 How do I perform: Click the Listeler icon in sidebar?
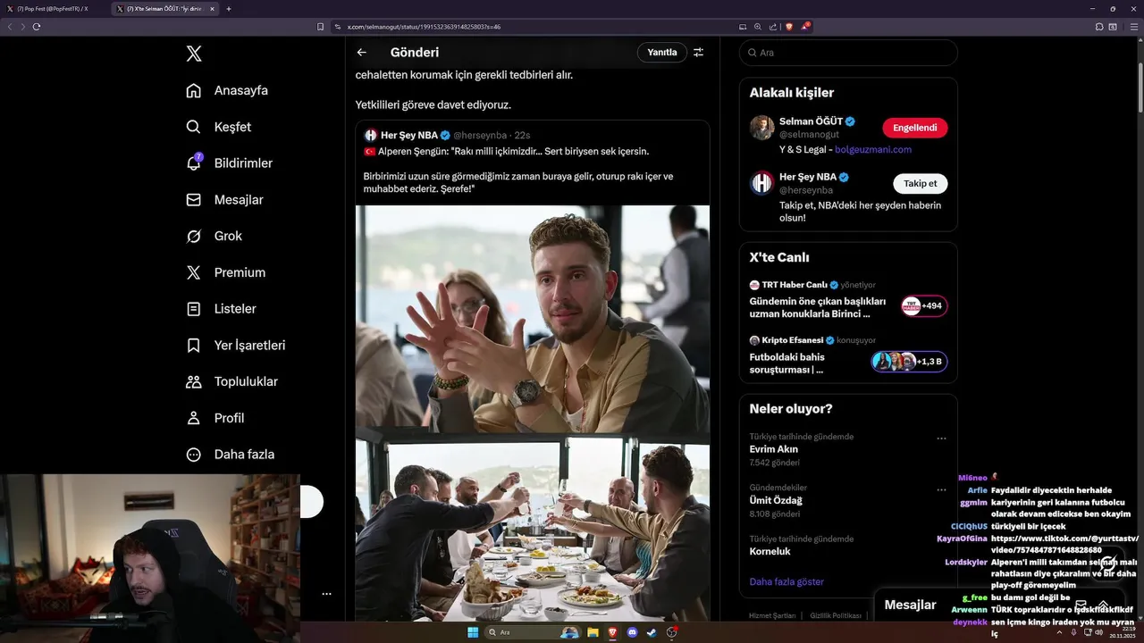click(x=193, y=309)
